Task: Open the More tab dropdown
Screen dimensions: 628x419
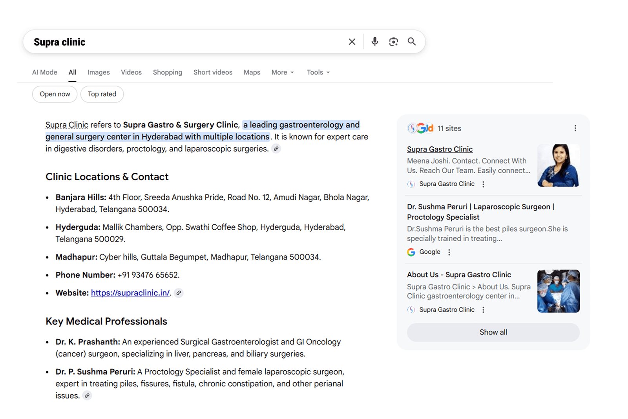Action: pyautogui.click(x=282, y=72)
